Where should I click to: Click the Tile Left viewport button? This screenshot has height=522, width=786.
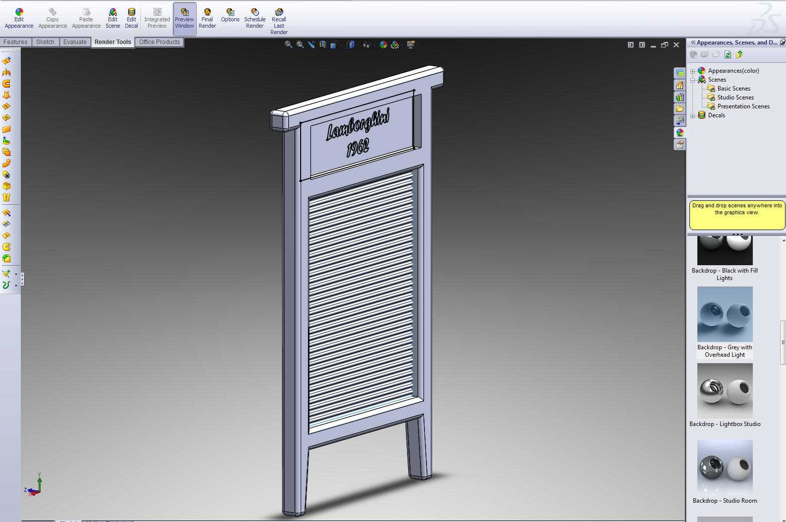630,45
